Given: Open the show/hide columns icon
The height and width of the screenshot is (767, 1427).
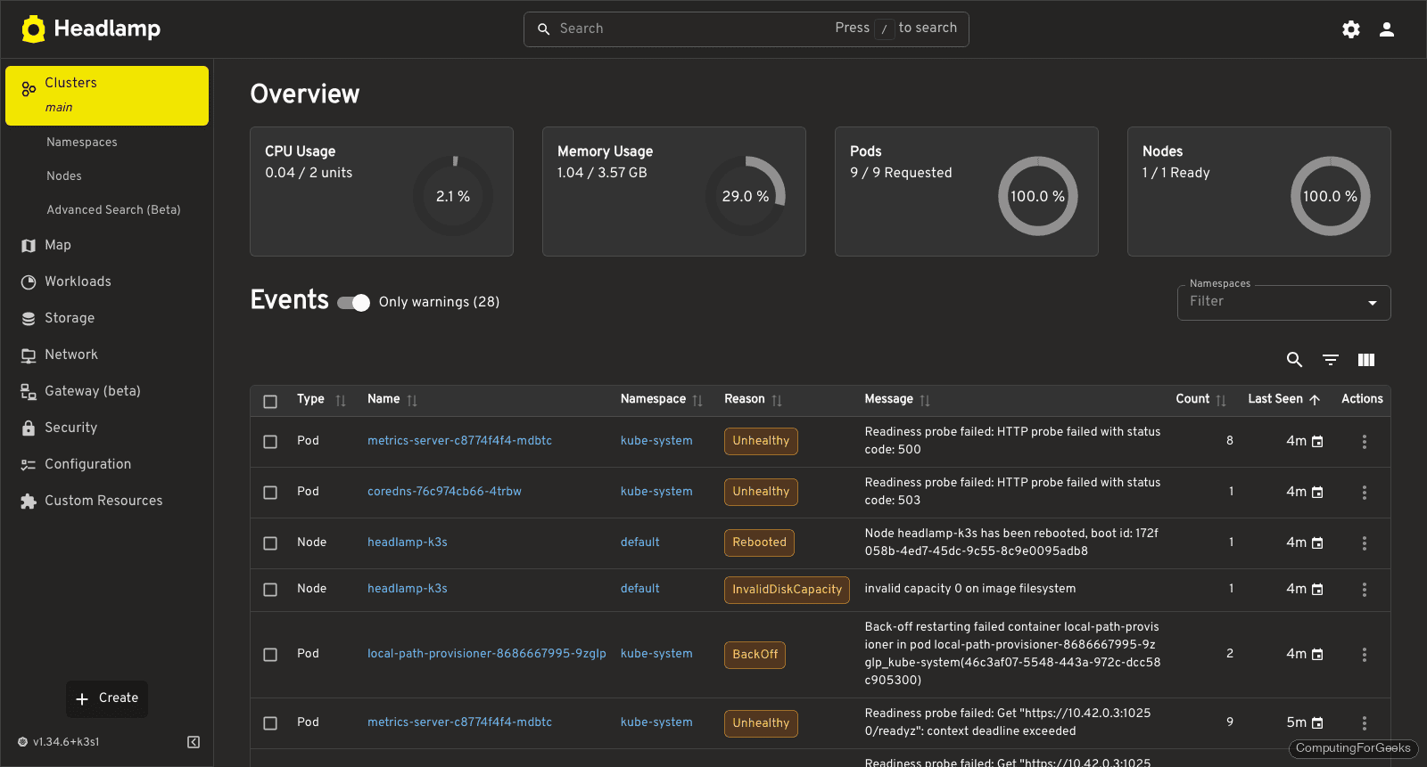Looking at the screenshot, I should click(x=1366, y=360).
